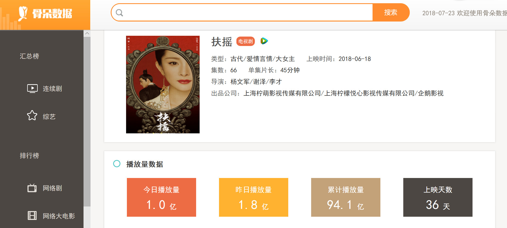
Task: Click the 电视剧 red tag badge
Action: coord(245,41)
